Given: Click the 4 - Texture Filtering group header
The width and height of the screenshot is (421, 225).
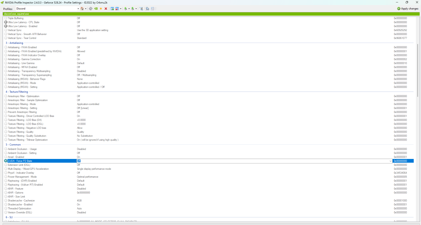Looking at the screenshot, I should [x=17, y=92].
